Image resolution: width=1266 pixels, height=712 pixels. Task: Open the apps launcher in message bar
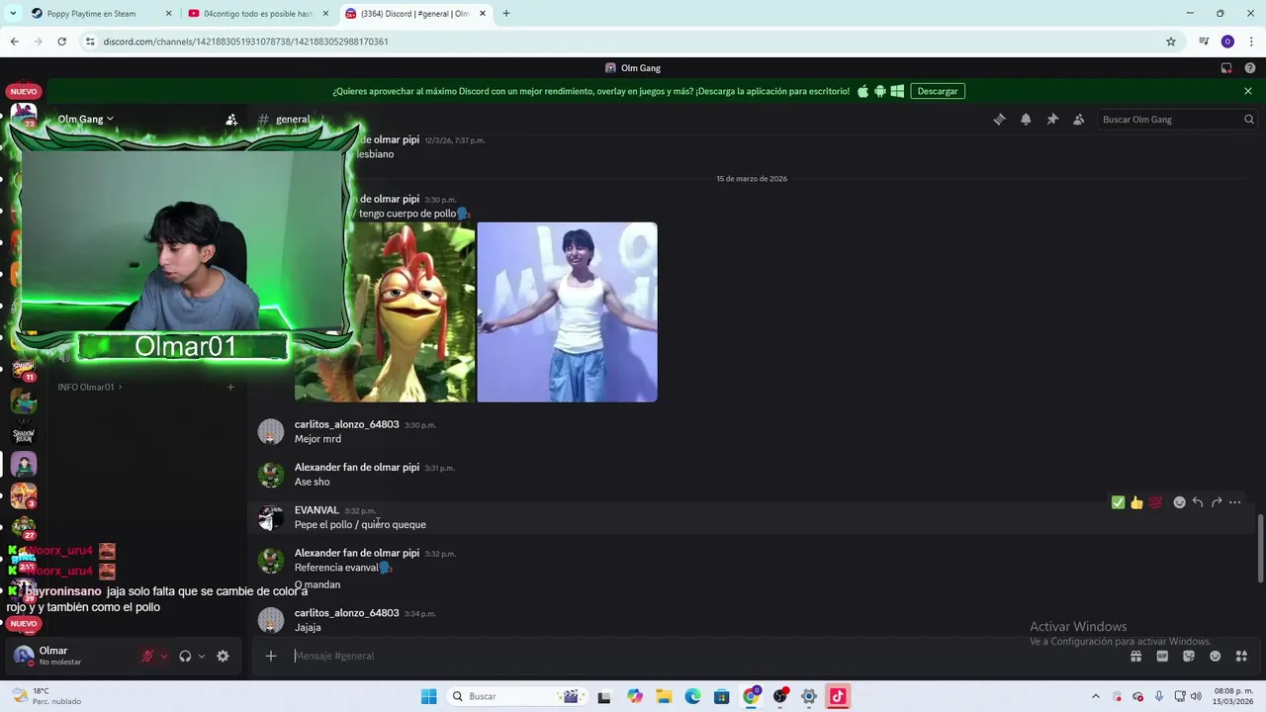pos(1241,656)
